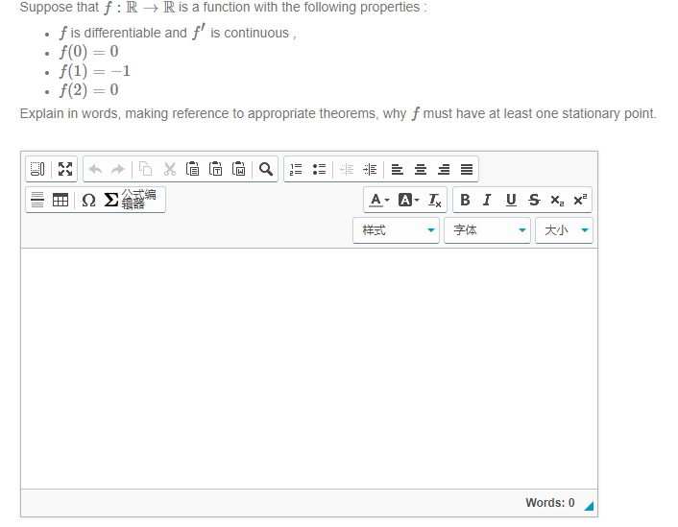Paste as plain text icon

tap(215, 169)
